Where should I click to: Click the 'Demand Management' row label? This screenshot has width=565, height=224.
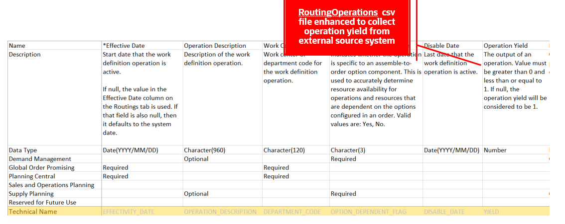coord(55,158)
